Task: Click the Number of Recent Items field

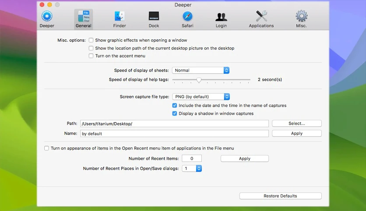Action: [192, 159]
